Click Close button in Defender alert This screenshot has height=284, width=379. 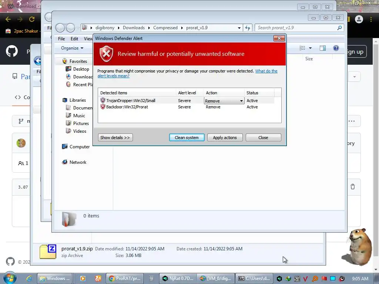pyautogui.click(x=263, y=138)
